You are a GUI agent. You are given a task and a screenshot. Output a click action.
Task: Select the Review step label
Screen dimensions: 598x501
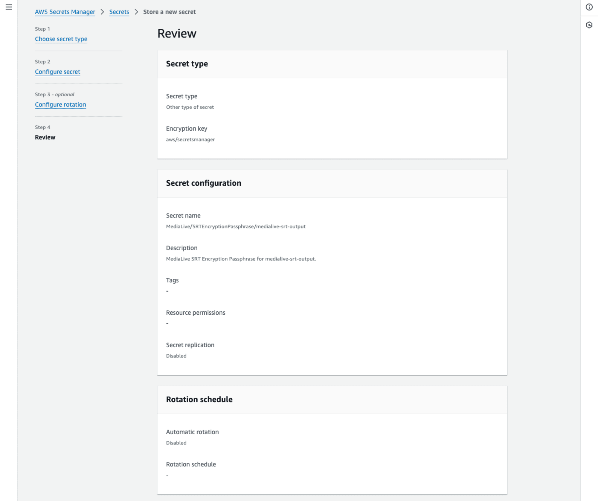coord(45,137)
